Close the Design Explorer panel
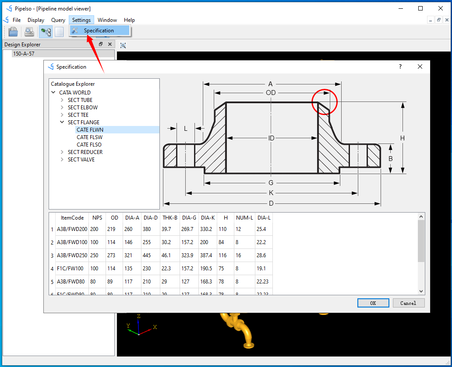The image size is (452, 367). tap(110, 44)
